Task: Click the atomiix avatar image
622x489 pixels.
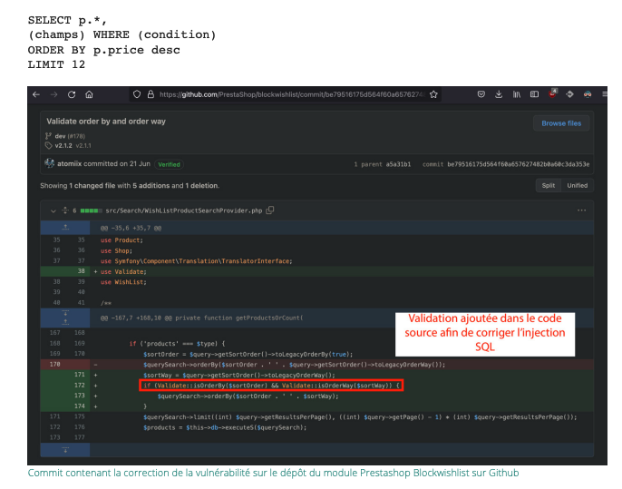Action: (49, 163)
